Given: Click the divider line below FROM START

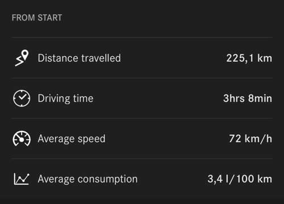Looking at the screenshot, I should tap(142, 37).
